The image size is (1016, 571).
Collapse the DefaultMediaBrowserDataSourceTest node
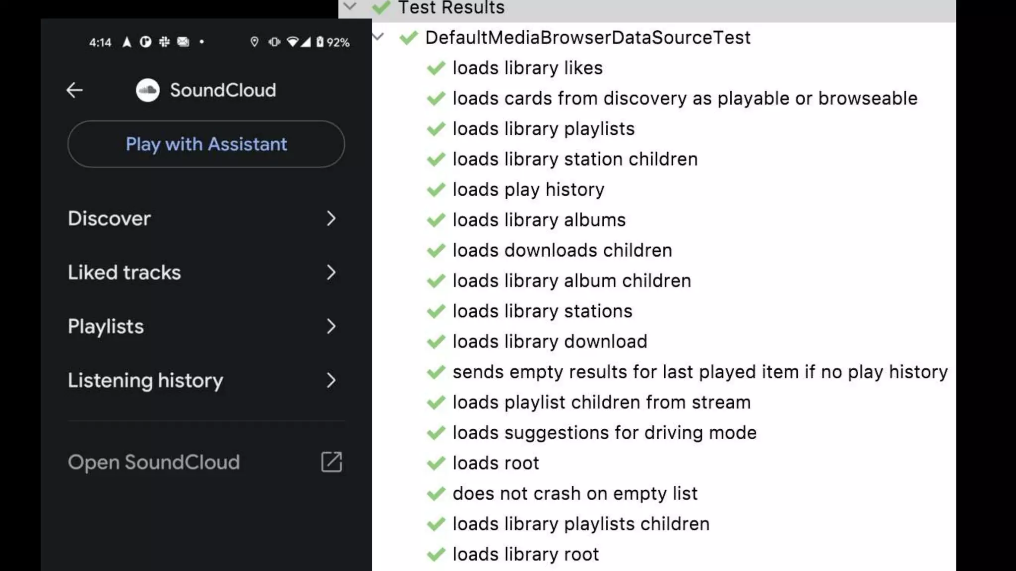(x=378, y=37)
